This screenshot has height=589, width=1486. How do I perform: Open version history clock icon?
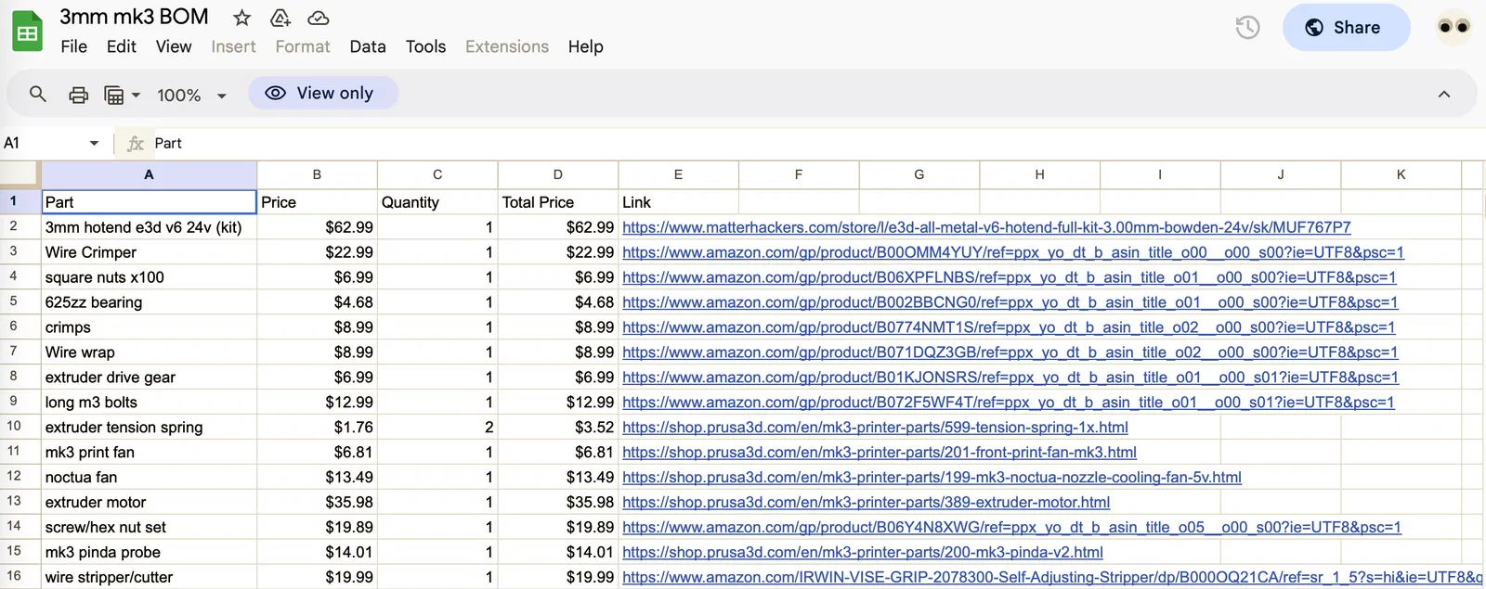click(x=1247, y=28)
